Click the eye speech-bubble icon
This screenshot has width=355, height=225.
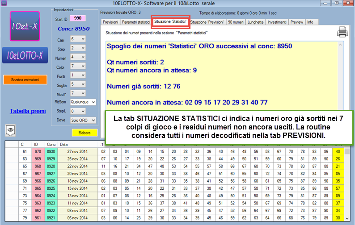tap(10, 130)
